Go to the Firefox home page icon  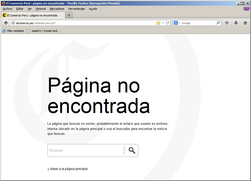(x=245, y=23)
